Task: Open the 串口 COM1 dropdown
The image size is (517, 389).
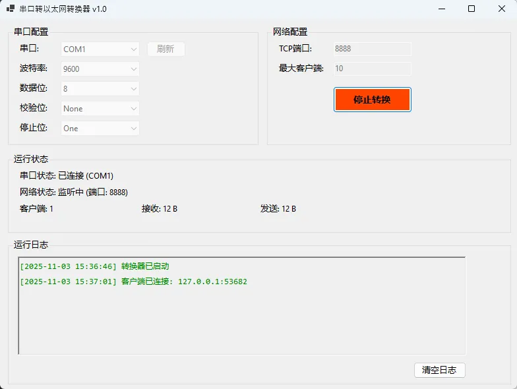Action: click(x=100, y=49)
